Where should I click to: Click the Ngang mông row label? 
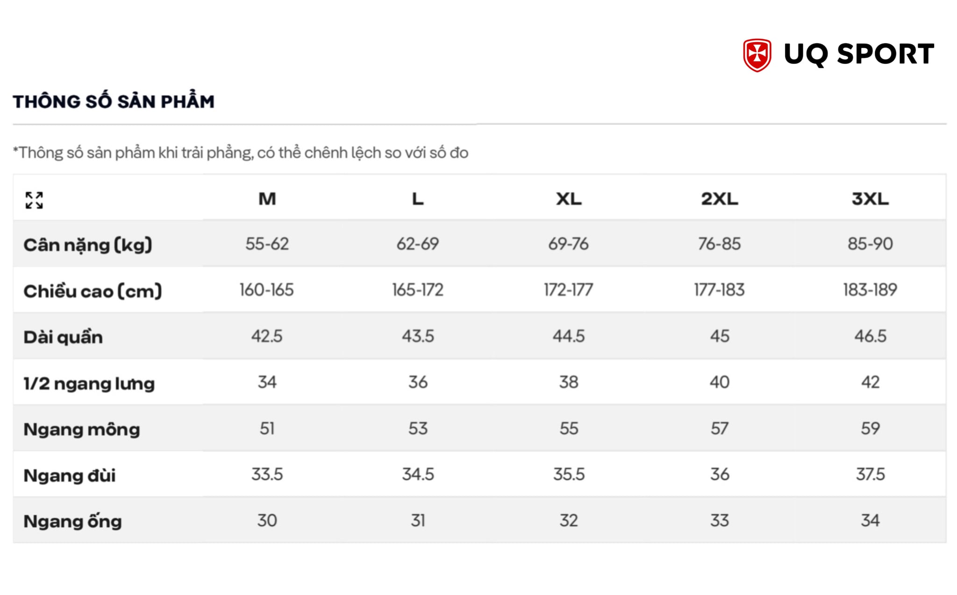82,429
